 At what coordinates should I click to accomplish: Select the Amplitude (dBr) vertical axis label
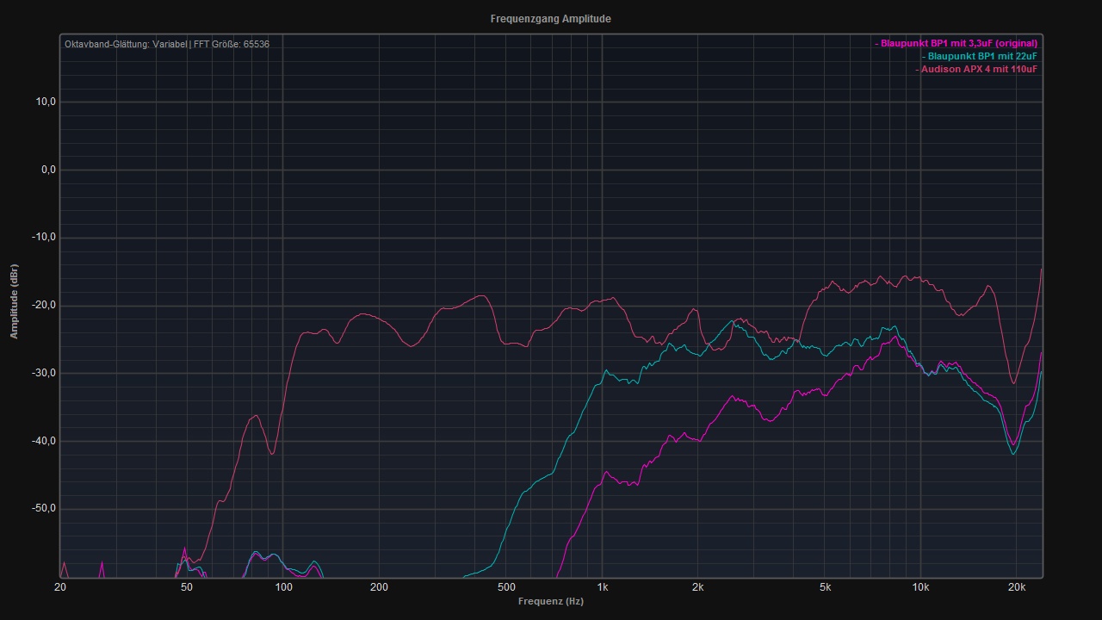tap(14, 301)
